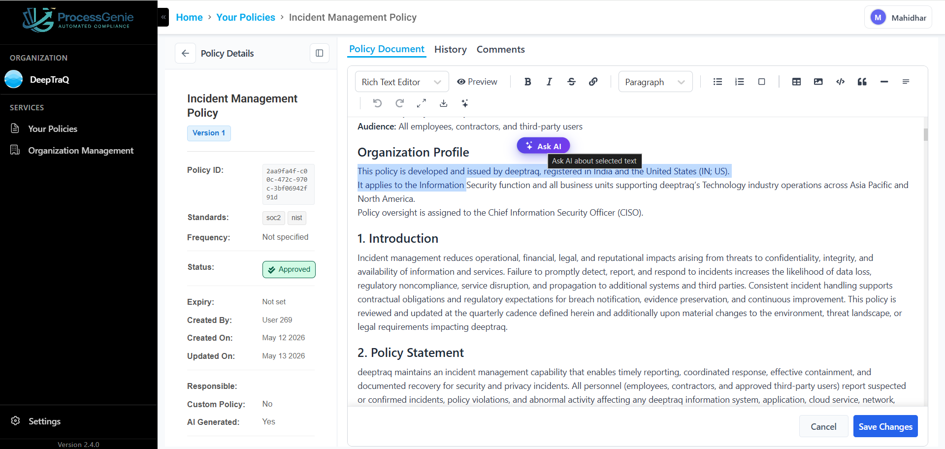Viewport: 945px width, 449px height.
Task: Insert a horizontal rule
Action: pyautogui.click(x=884, y=82)
